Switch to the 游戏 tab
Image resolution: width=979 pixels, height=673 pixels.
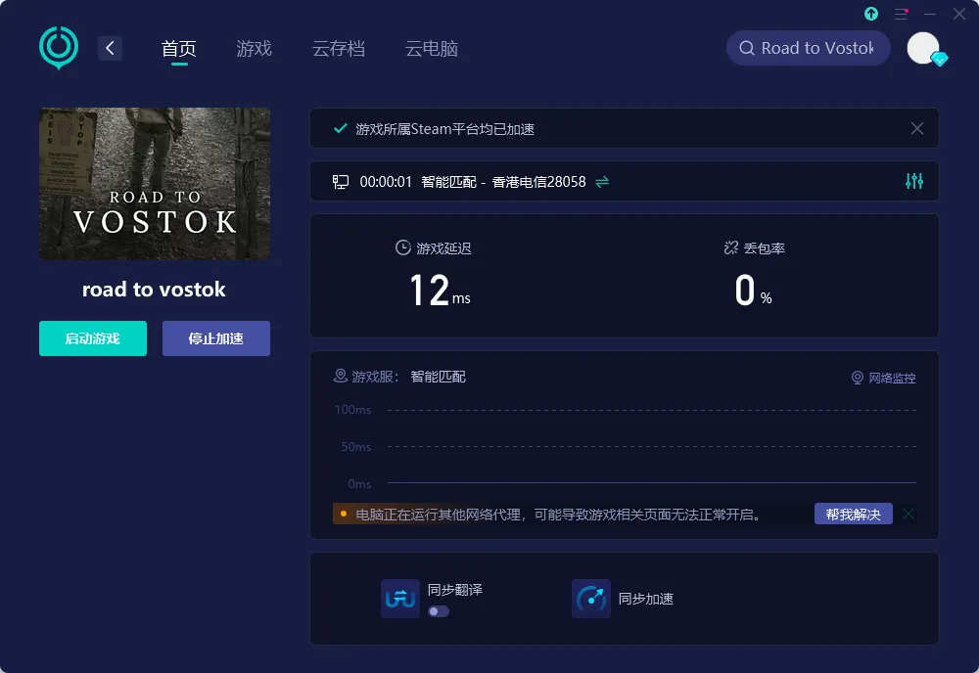click(254, 47)
